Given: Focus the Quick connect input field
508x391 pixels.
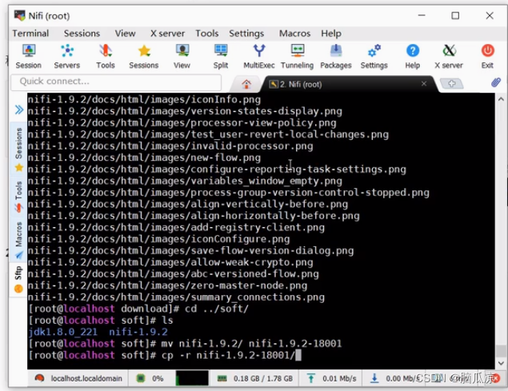Looking at the screenshot, I should click(116, 82).
